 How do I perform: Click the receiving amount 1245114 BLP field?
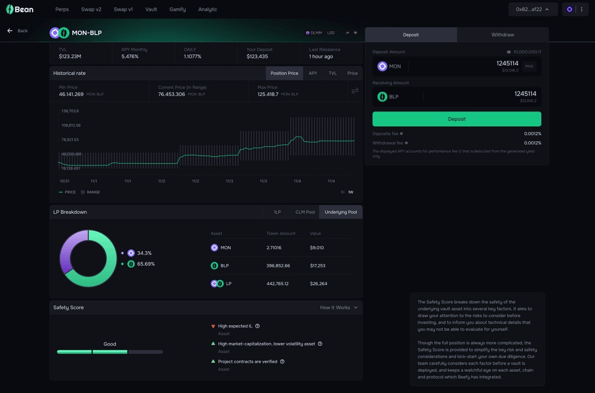click(x=457, y=97)
